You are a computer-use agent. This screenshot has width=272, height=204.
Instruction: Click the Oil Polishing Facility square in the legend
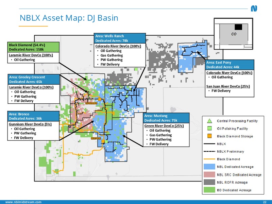click(209, 129)
